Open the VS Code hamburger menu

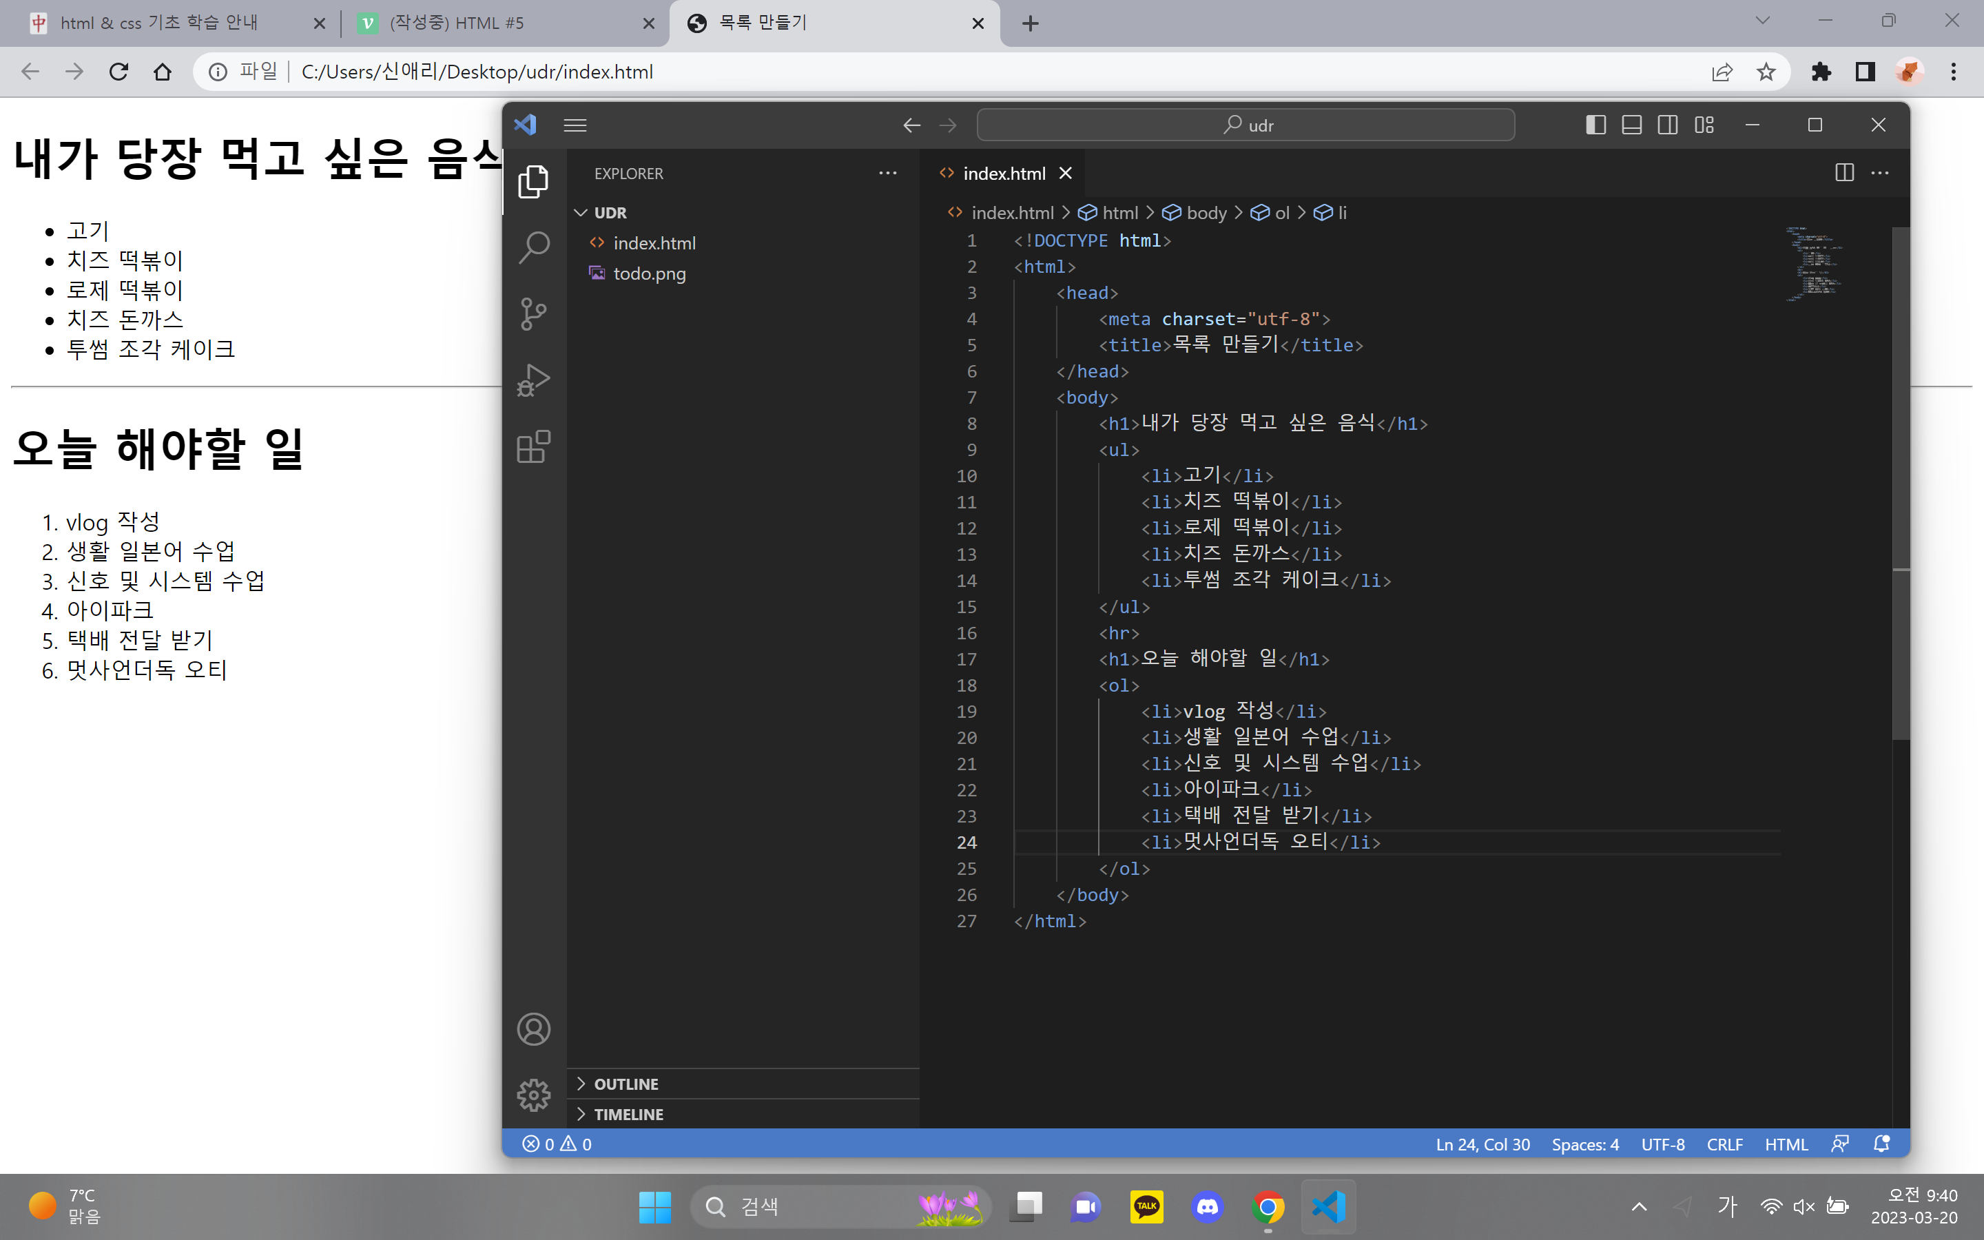pyautogui.click(x=575, y=125)
